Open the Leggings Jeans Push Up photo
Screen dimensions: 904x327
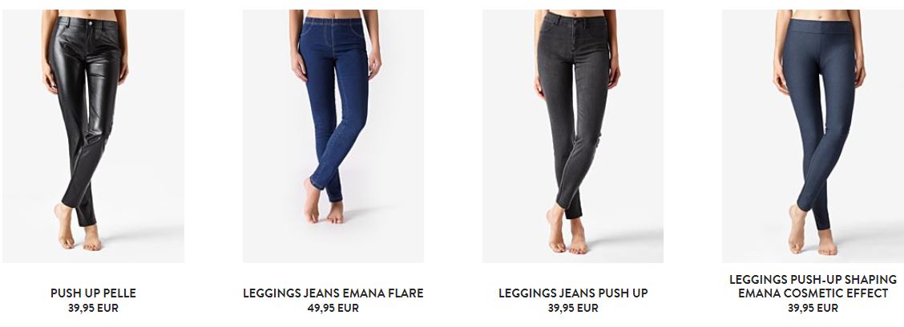coord(573,136)
